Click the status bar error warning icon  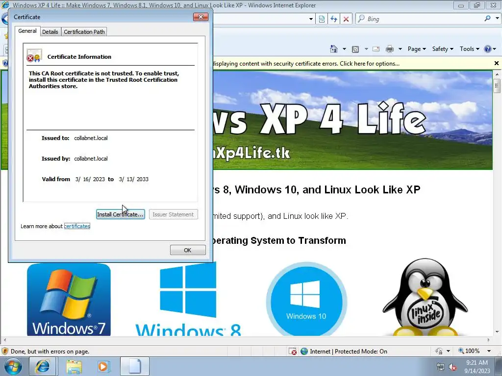pyautogui.click(x=5, y=352)
